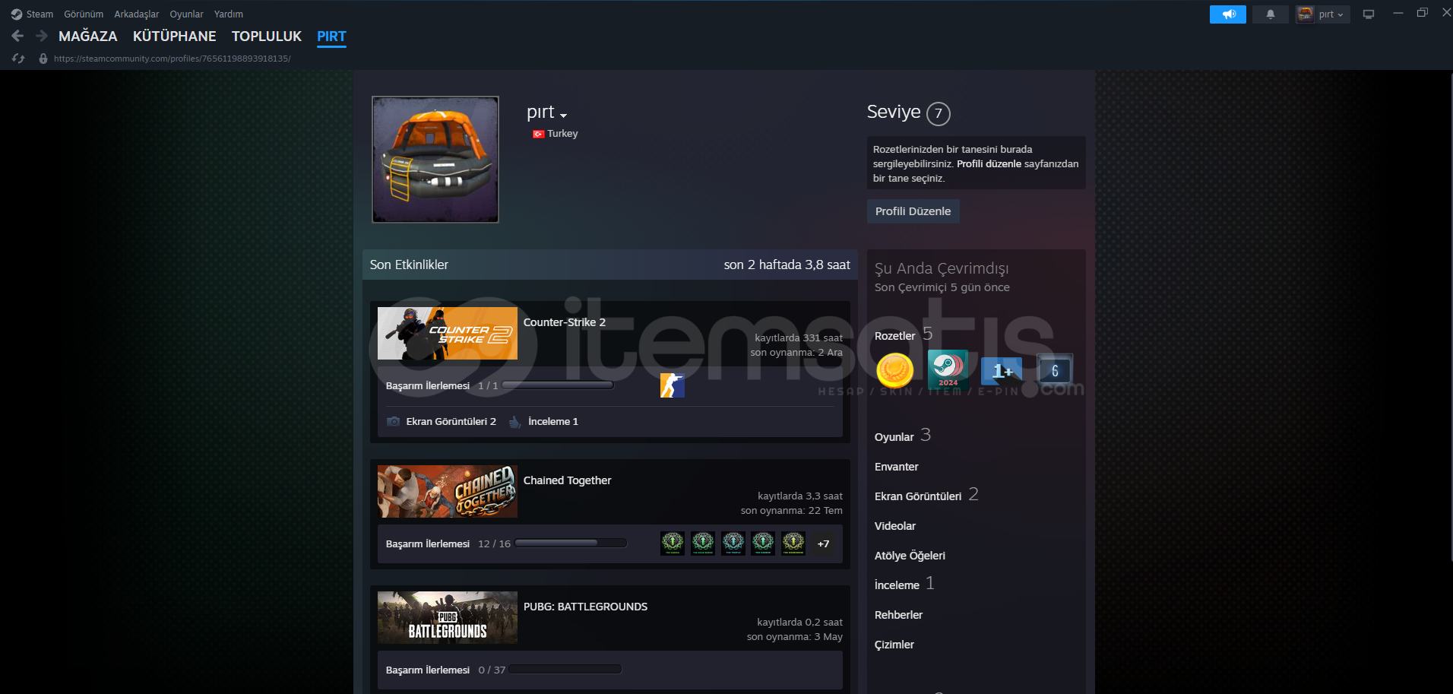This screenshot has height=694, width=1453.
Task: Open the PUBG BATTLEGROUNDS game banner
Action: pyautogui.click(x=448, y=618)
